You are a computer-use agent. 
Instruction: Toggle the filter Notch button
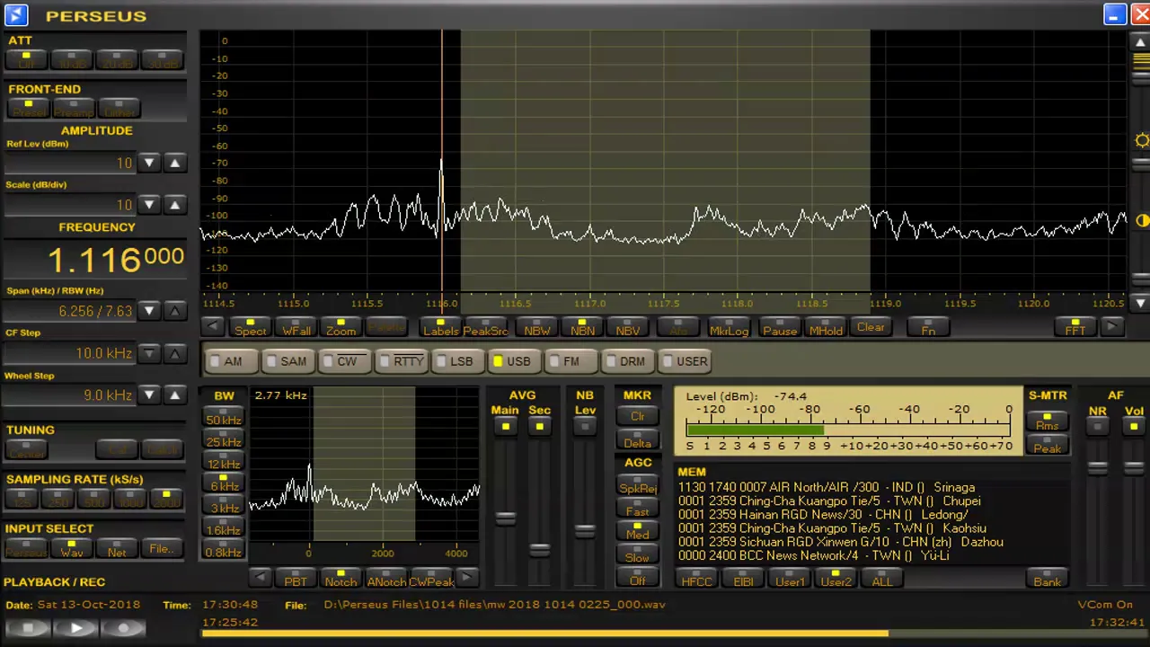point(341,580)
